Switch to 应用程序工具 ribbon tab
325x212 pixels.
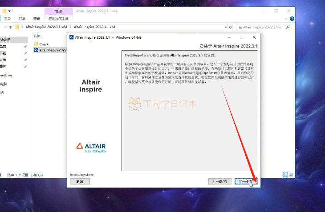tap(58, 19)
